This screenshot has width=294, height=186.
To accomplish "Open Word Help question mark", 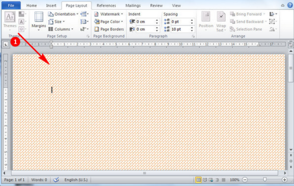I will [290, 6].
